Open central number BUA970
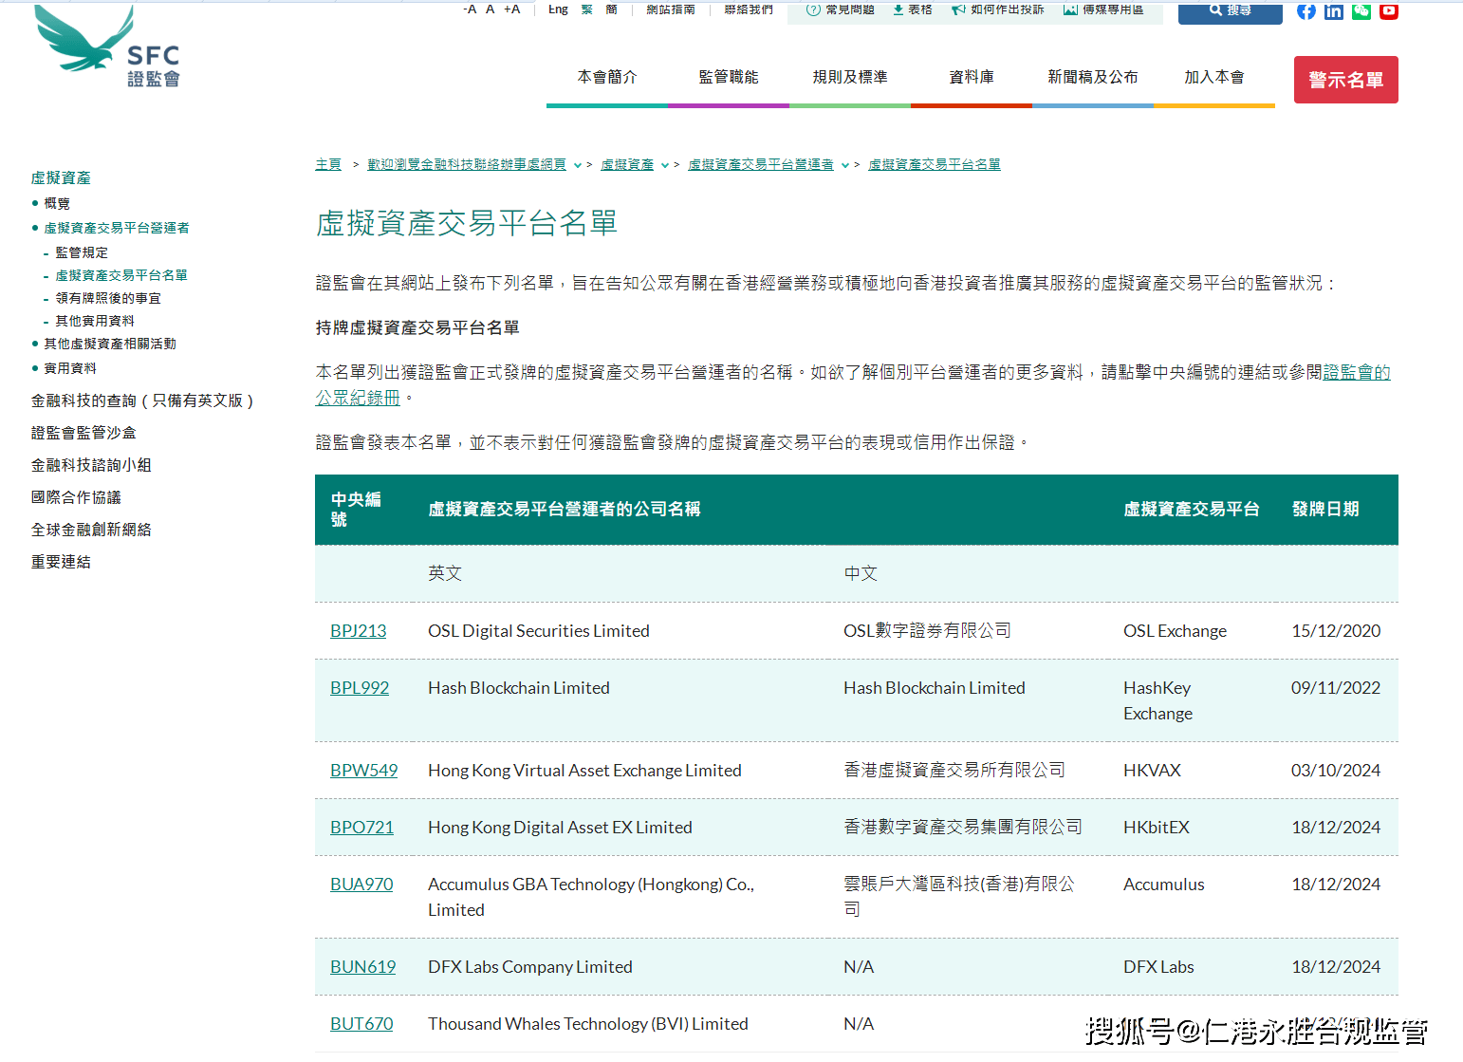This screenshot has height=1062, width=1463. click(361, 885)
